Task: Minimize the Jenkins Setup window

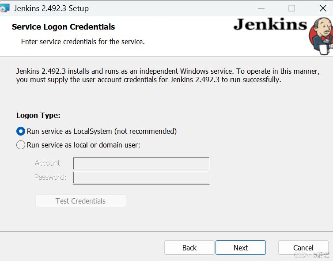Action: [x=261, y=8]
